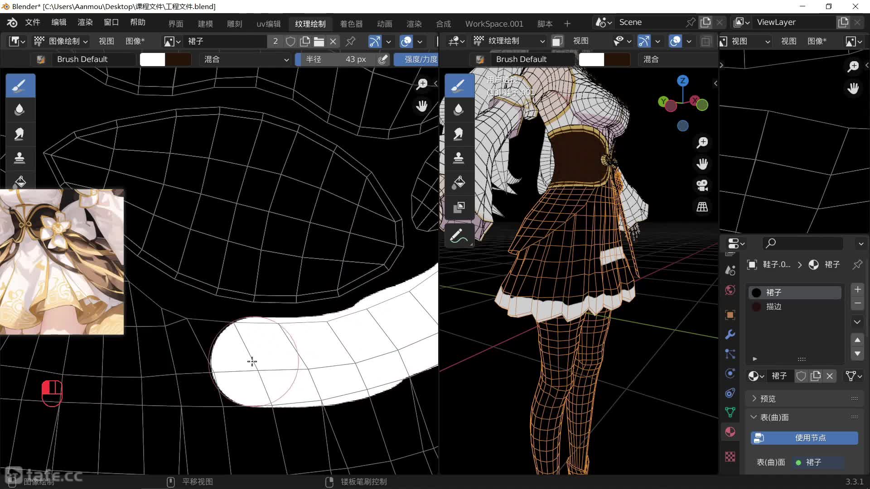870x489 pixels.
Task: Open the Object properties orange square tab
Action: click(730, 315)
